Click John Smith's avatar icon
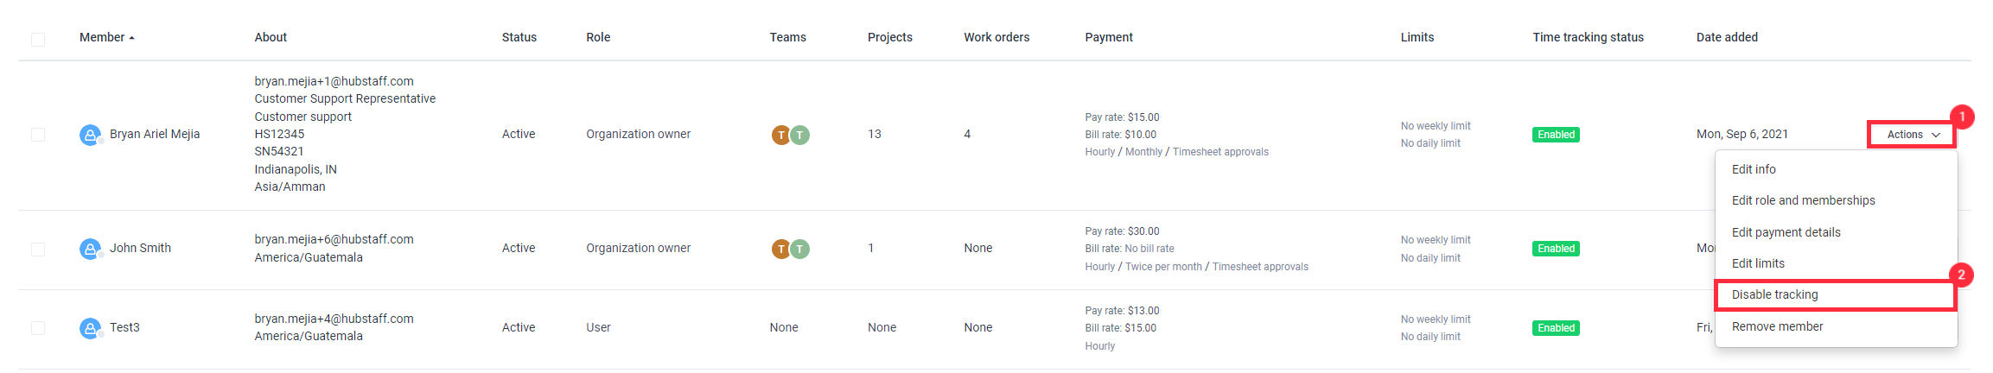 tap(90, 249)
